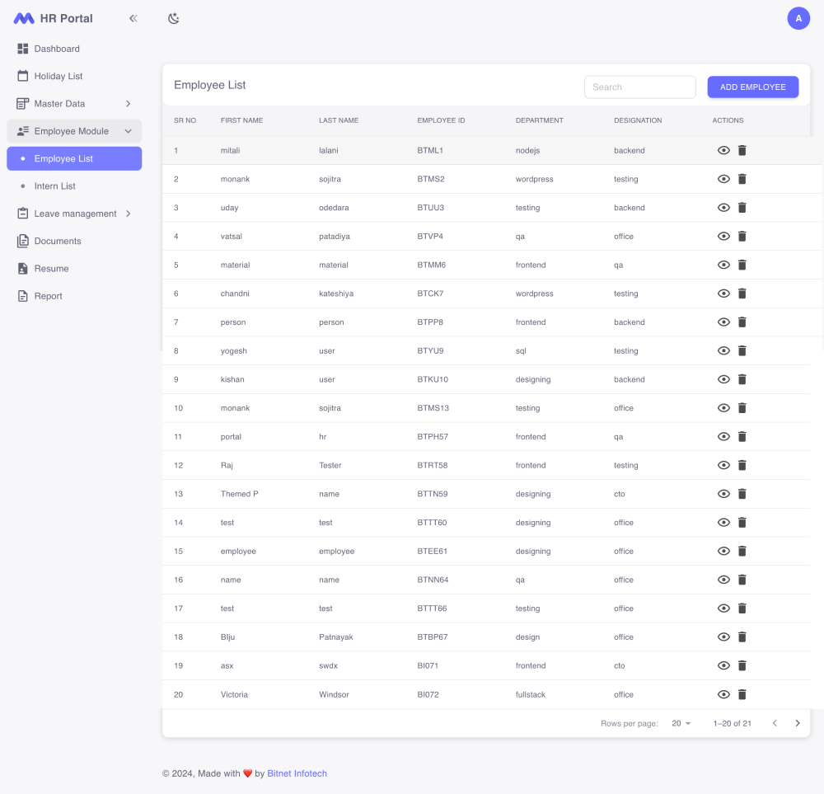Open user avatar profile menu

(798, 18)
